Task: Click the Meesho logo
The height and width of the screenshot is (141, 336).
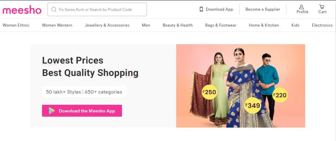Action: (x=22, y=10)
